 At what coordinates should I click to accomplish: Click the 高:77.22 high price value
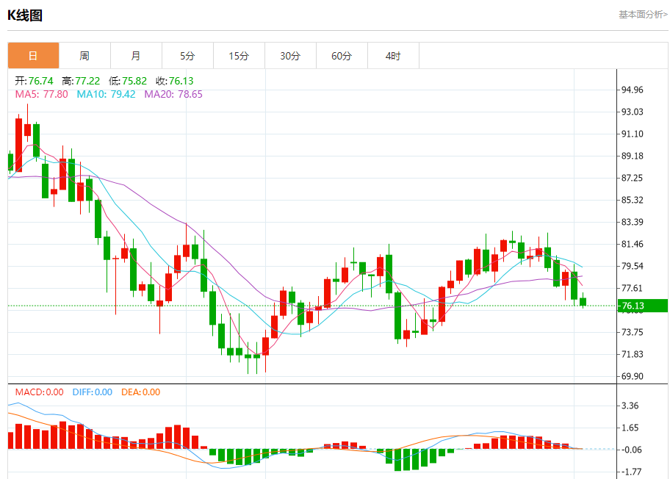(81, 81)
